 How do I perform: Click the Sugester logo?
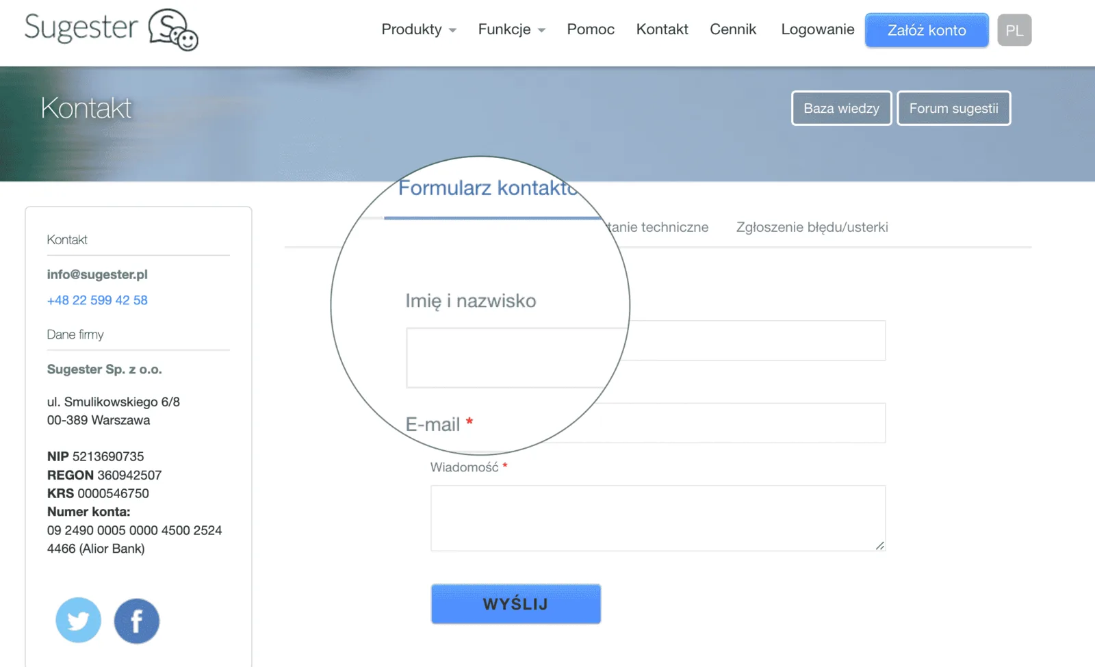click(112, 29)
